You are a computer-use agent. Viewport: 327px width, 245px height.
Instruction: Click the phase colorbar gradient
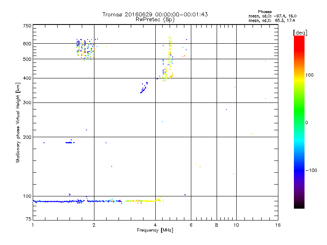click(x=299, y=122)
